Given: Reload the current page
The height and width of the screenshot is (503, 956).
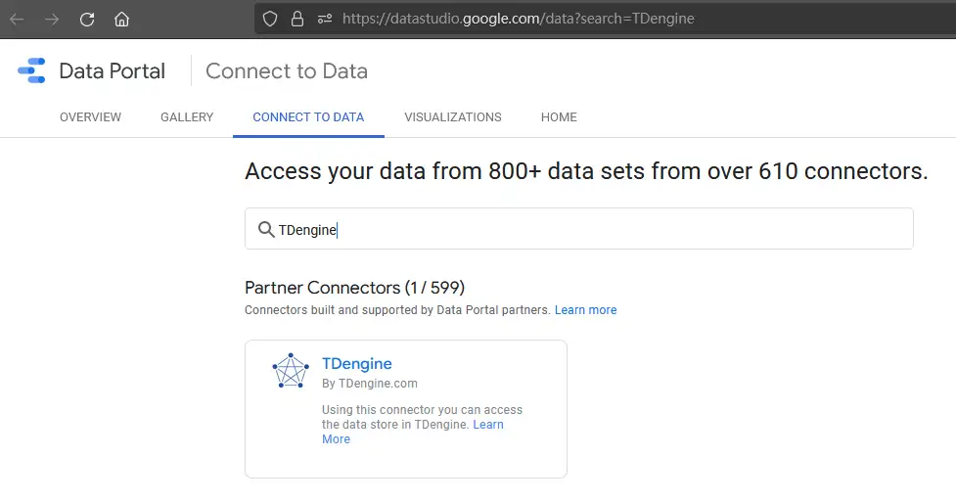Looking at the screenshot, I should point(87,19).
